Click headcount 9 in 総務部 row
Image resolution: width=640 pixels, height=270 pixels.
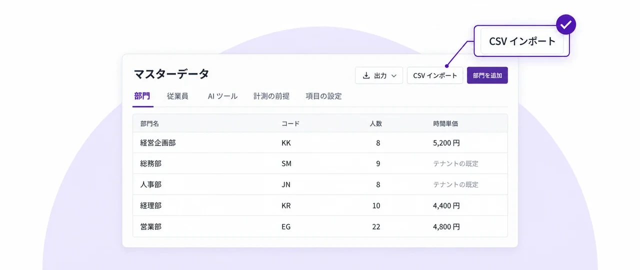pos(378,163)
